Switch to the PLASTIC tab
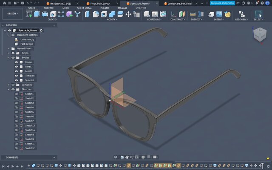272x170 pixels. (105, 8)
